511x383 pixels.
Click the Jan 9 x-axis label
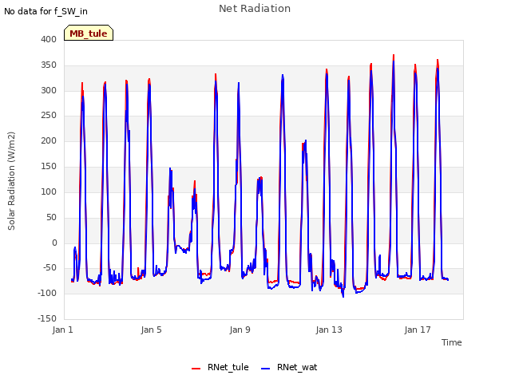(240, 330)
